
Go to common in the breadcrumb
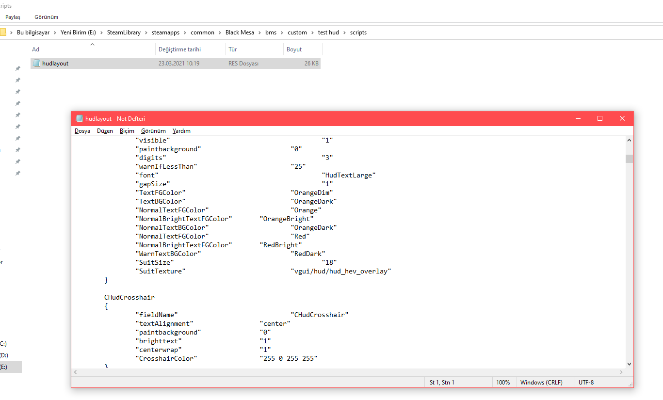(202, 32)
